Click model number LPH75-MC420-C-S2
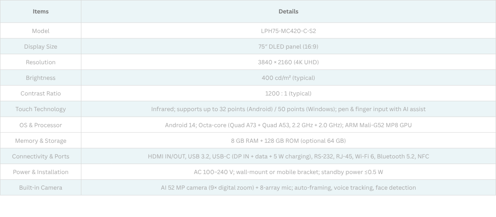 pos(288,31)
